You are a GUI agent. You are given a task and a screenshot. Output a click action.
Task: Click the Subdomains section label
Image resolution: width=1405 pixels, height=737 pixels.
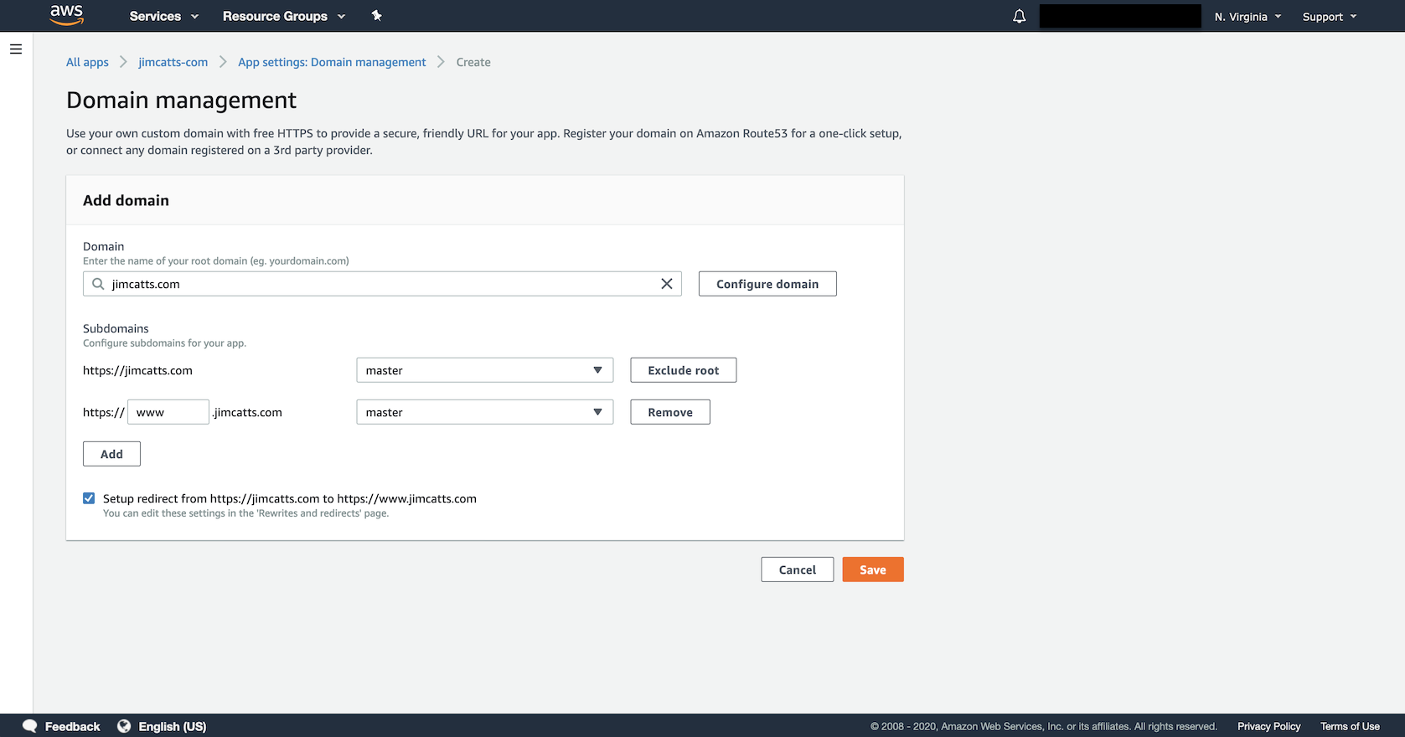click(x=116, y=328)
